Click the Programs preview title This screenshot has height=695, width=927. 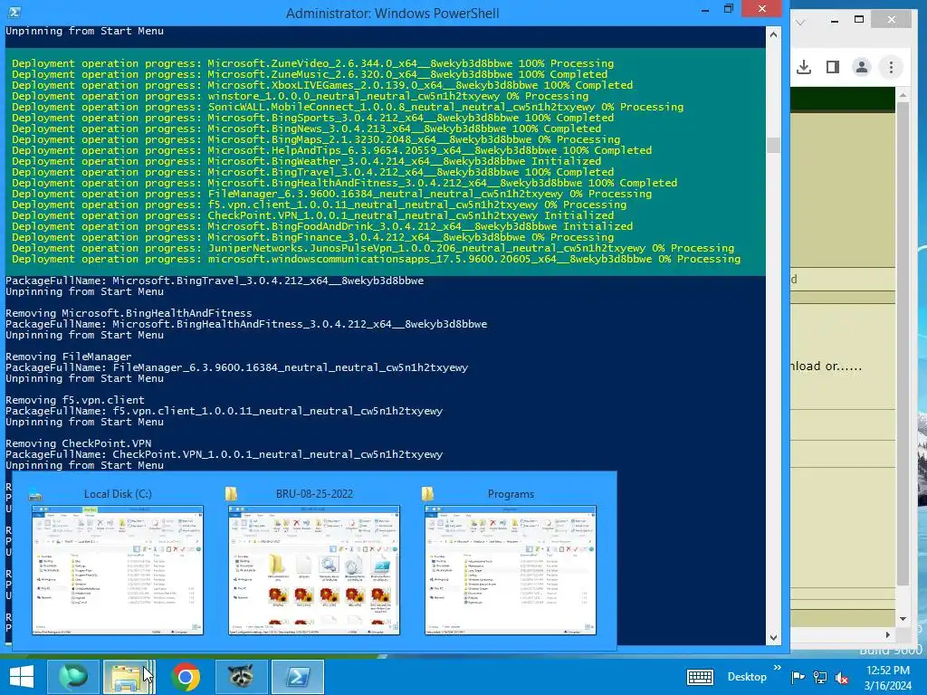511,494
